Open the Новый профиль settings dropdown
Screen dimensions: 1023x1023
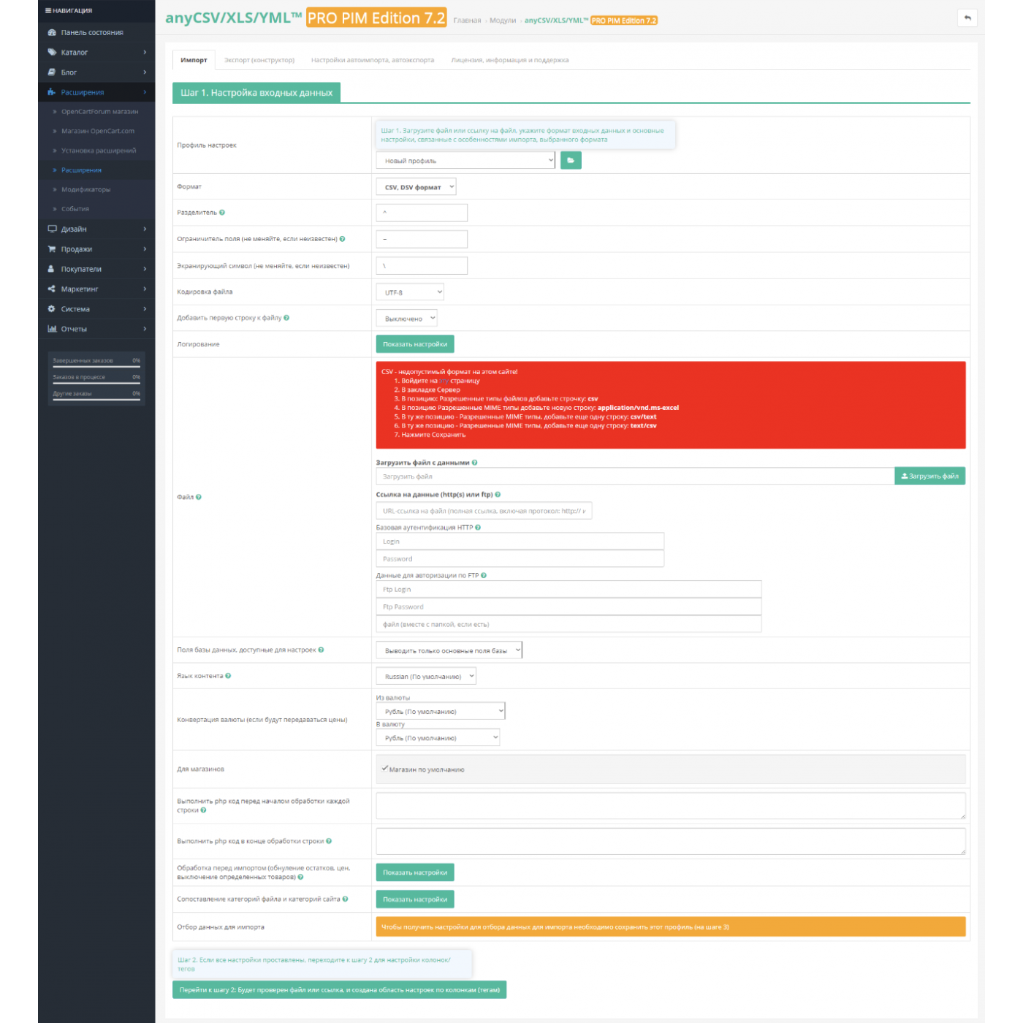465,161
